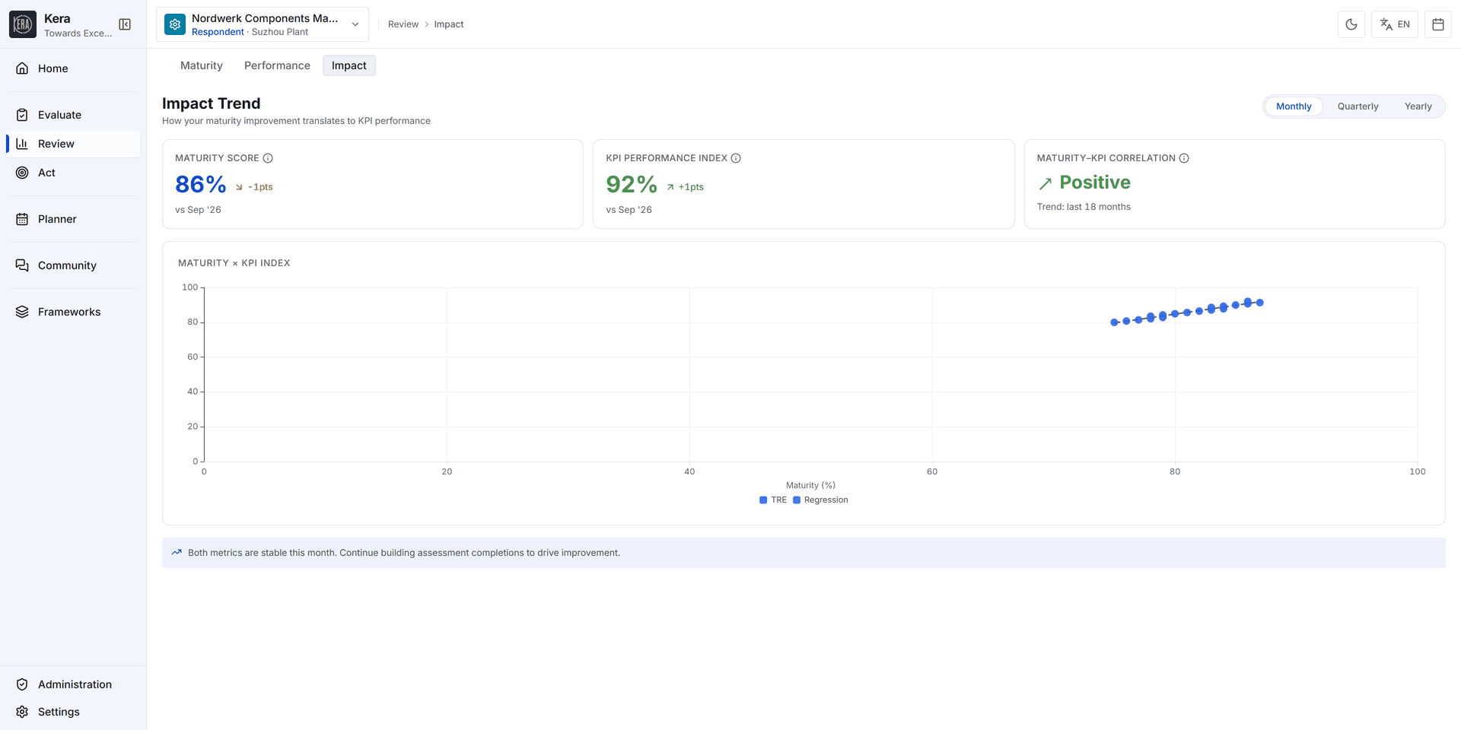The image size is (1461, 730).
Task: Click the trend icon in the insight banner
Action: pos(177,553)
